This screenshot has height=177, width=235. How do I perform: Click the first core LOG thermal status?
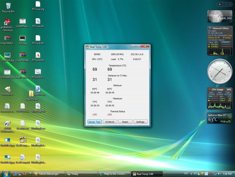click(95, 114)
